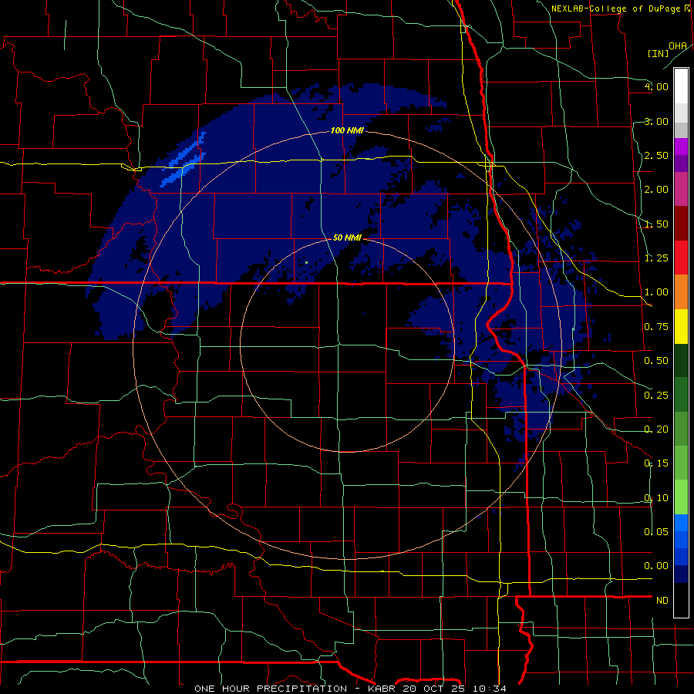694x694 pixels.
Task: Click the '50 NMI' range ring label
Action: click(x=347, y=238)
